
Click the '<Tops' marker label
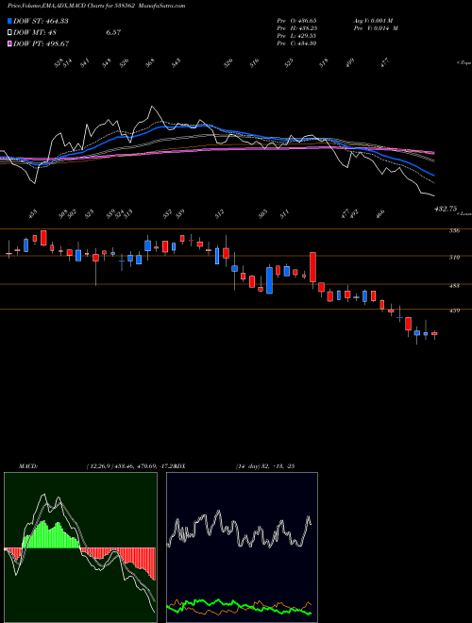click(x=464, y=63)
